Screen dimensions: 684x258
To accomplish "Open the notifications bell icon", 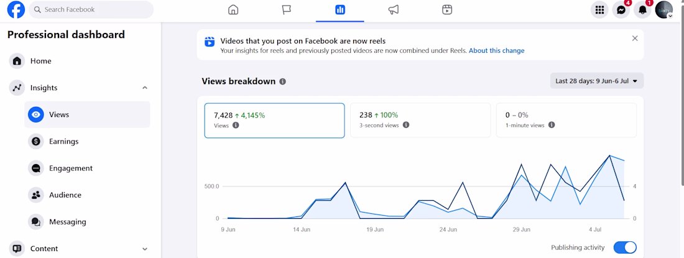I will click(x=642, y=9).
